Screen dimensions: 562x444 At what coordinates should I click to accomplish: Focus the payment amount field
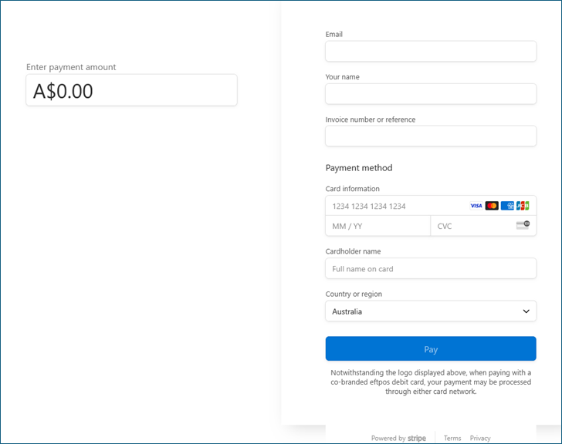[x=131, y=91]
